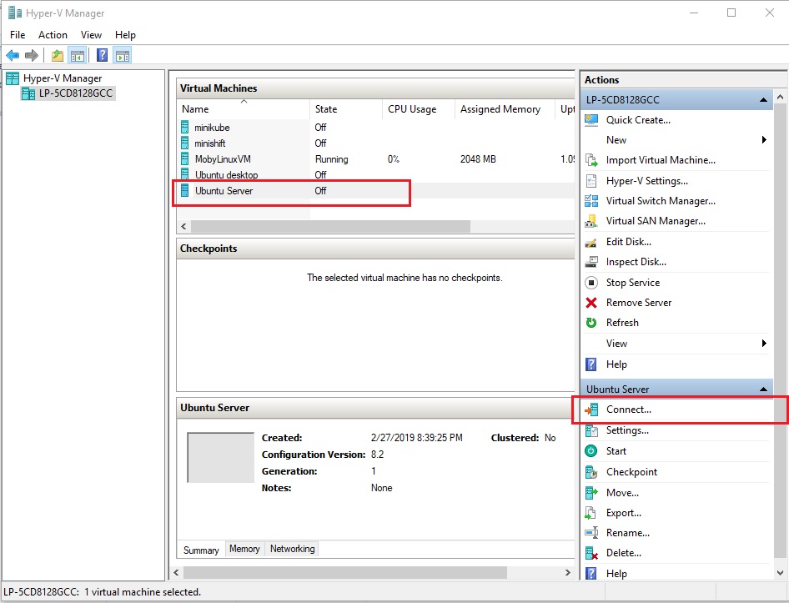This screenshot has height=603, width=789.
Task: Toggle the console tree pane toolbar icon
Action: (78, 55)
